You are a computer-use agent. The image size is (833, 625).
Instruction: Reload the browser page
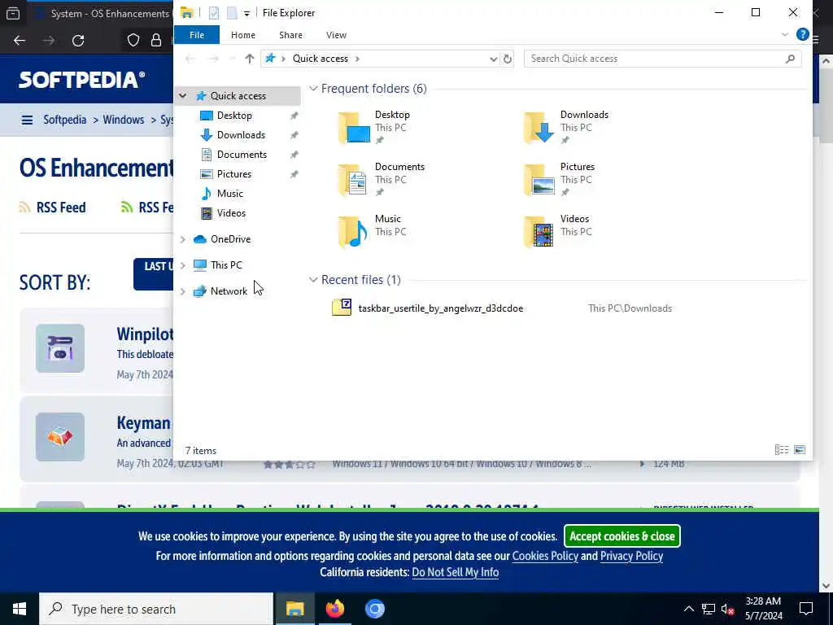coord(78,41)
